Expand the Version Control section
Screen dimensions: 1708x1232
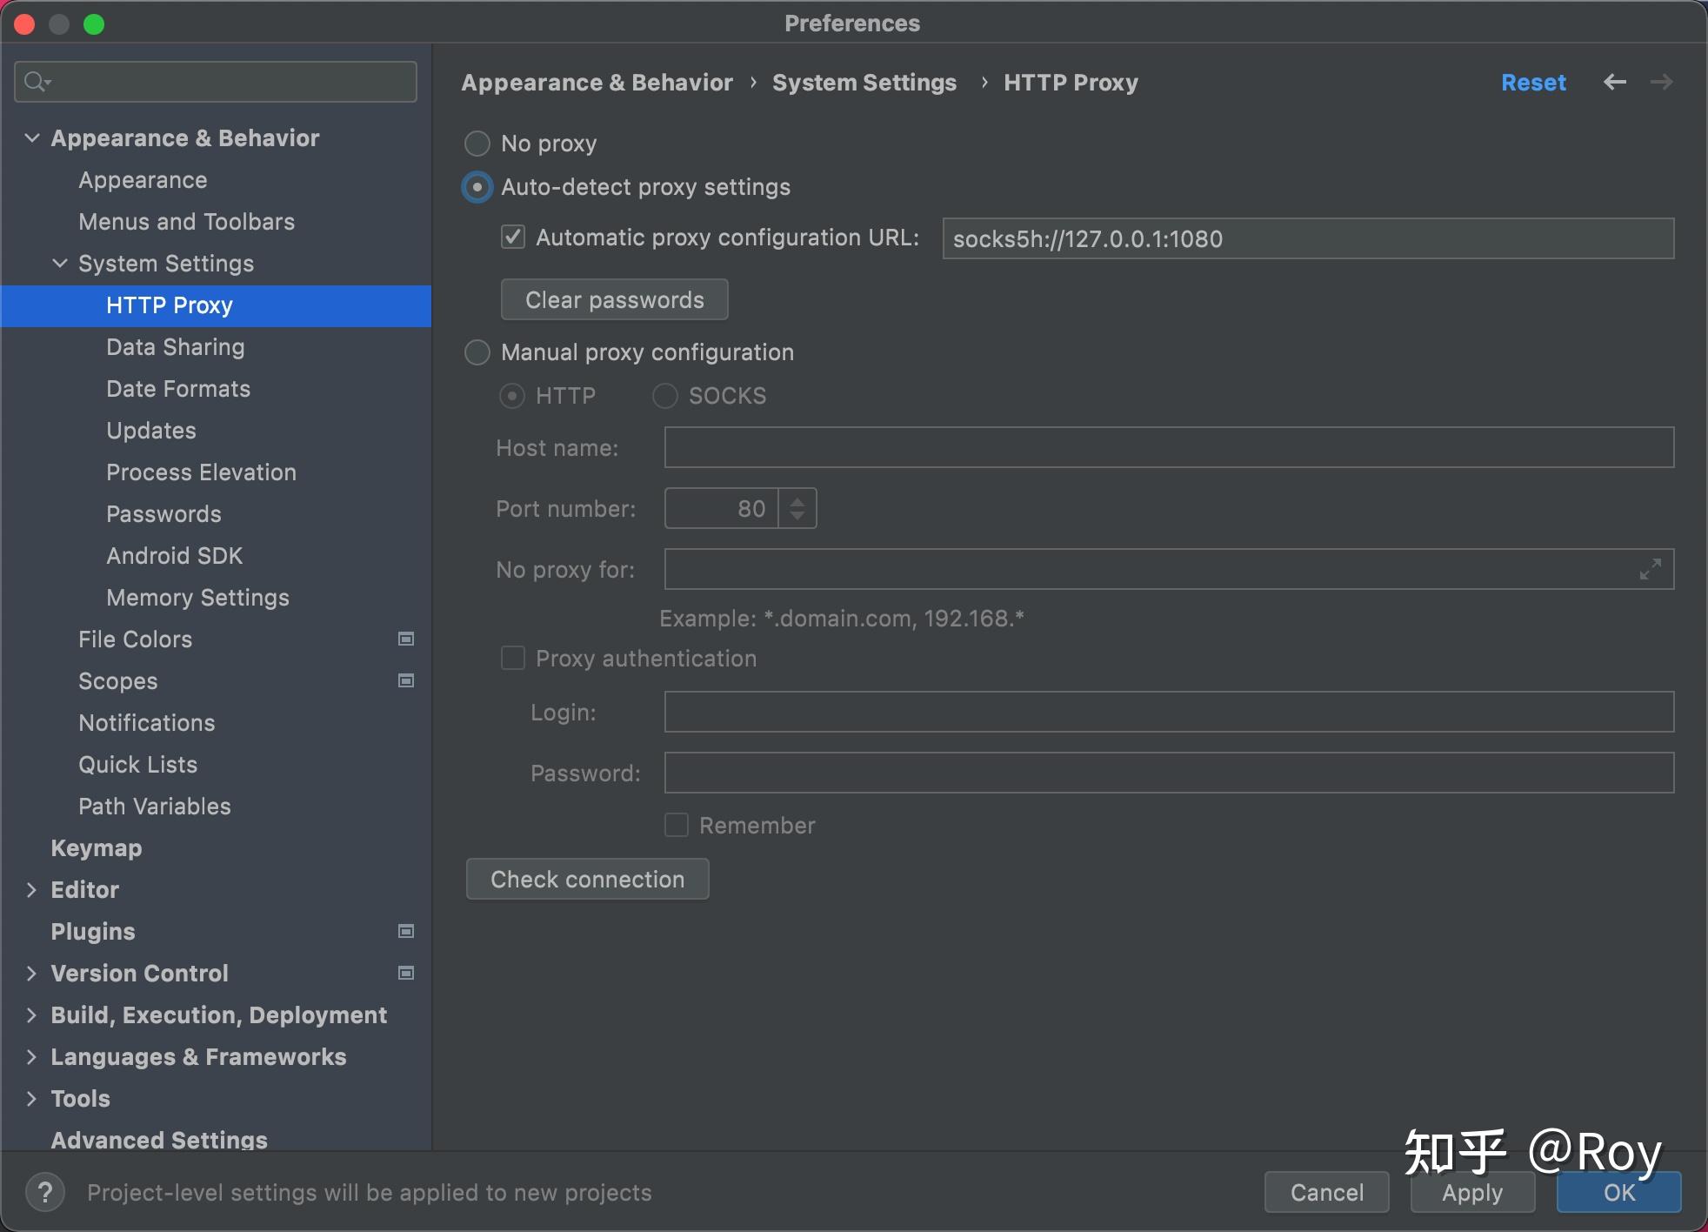[31, 973]
